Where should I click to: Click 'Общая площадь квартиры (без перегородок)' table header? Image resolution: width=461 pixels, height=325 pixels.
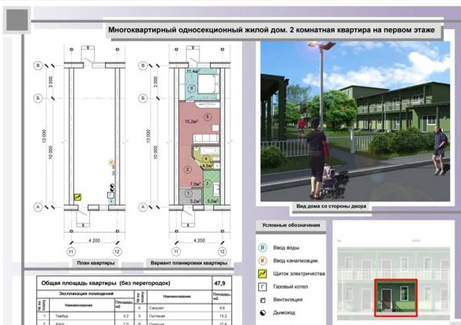pos(106,283)
